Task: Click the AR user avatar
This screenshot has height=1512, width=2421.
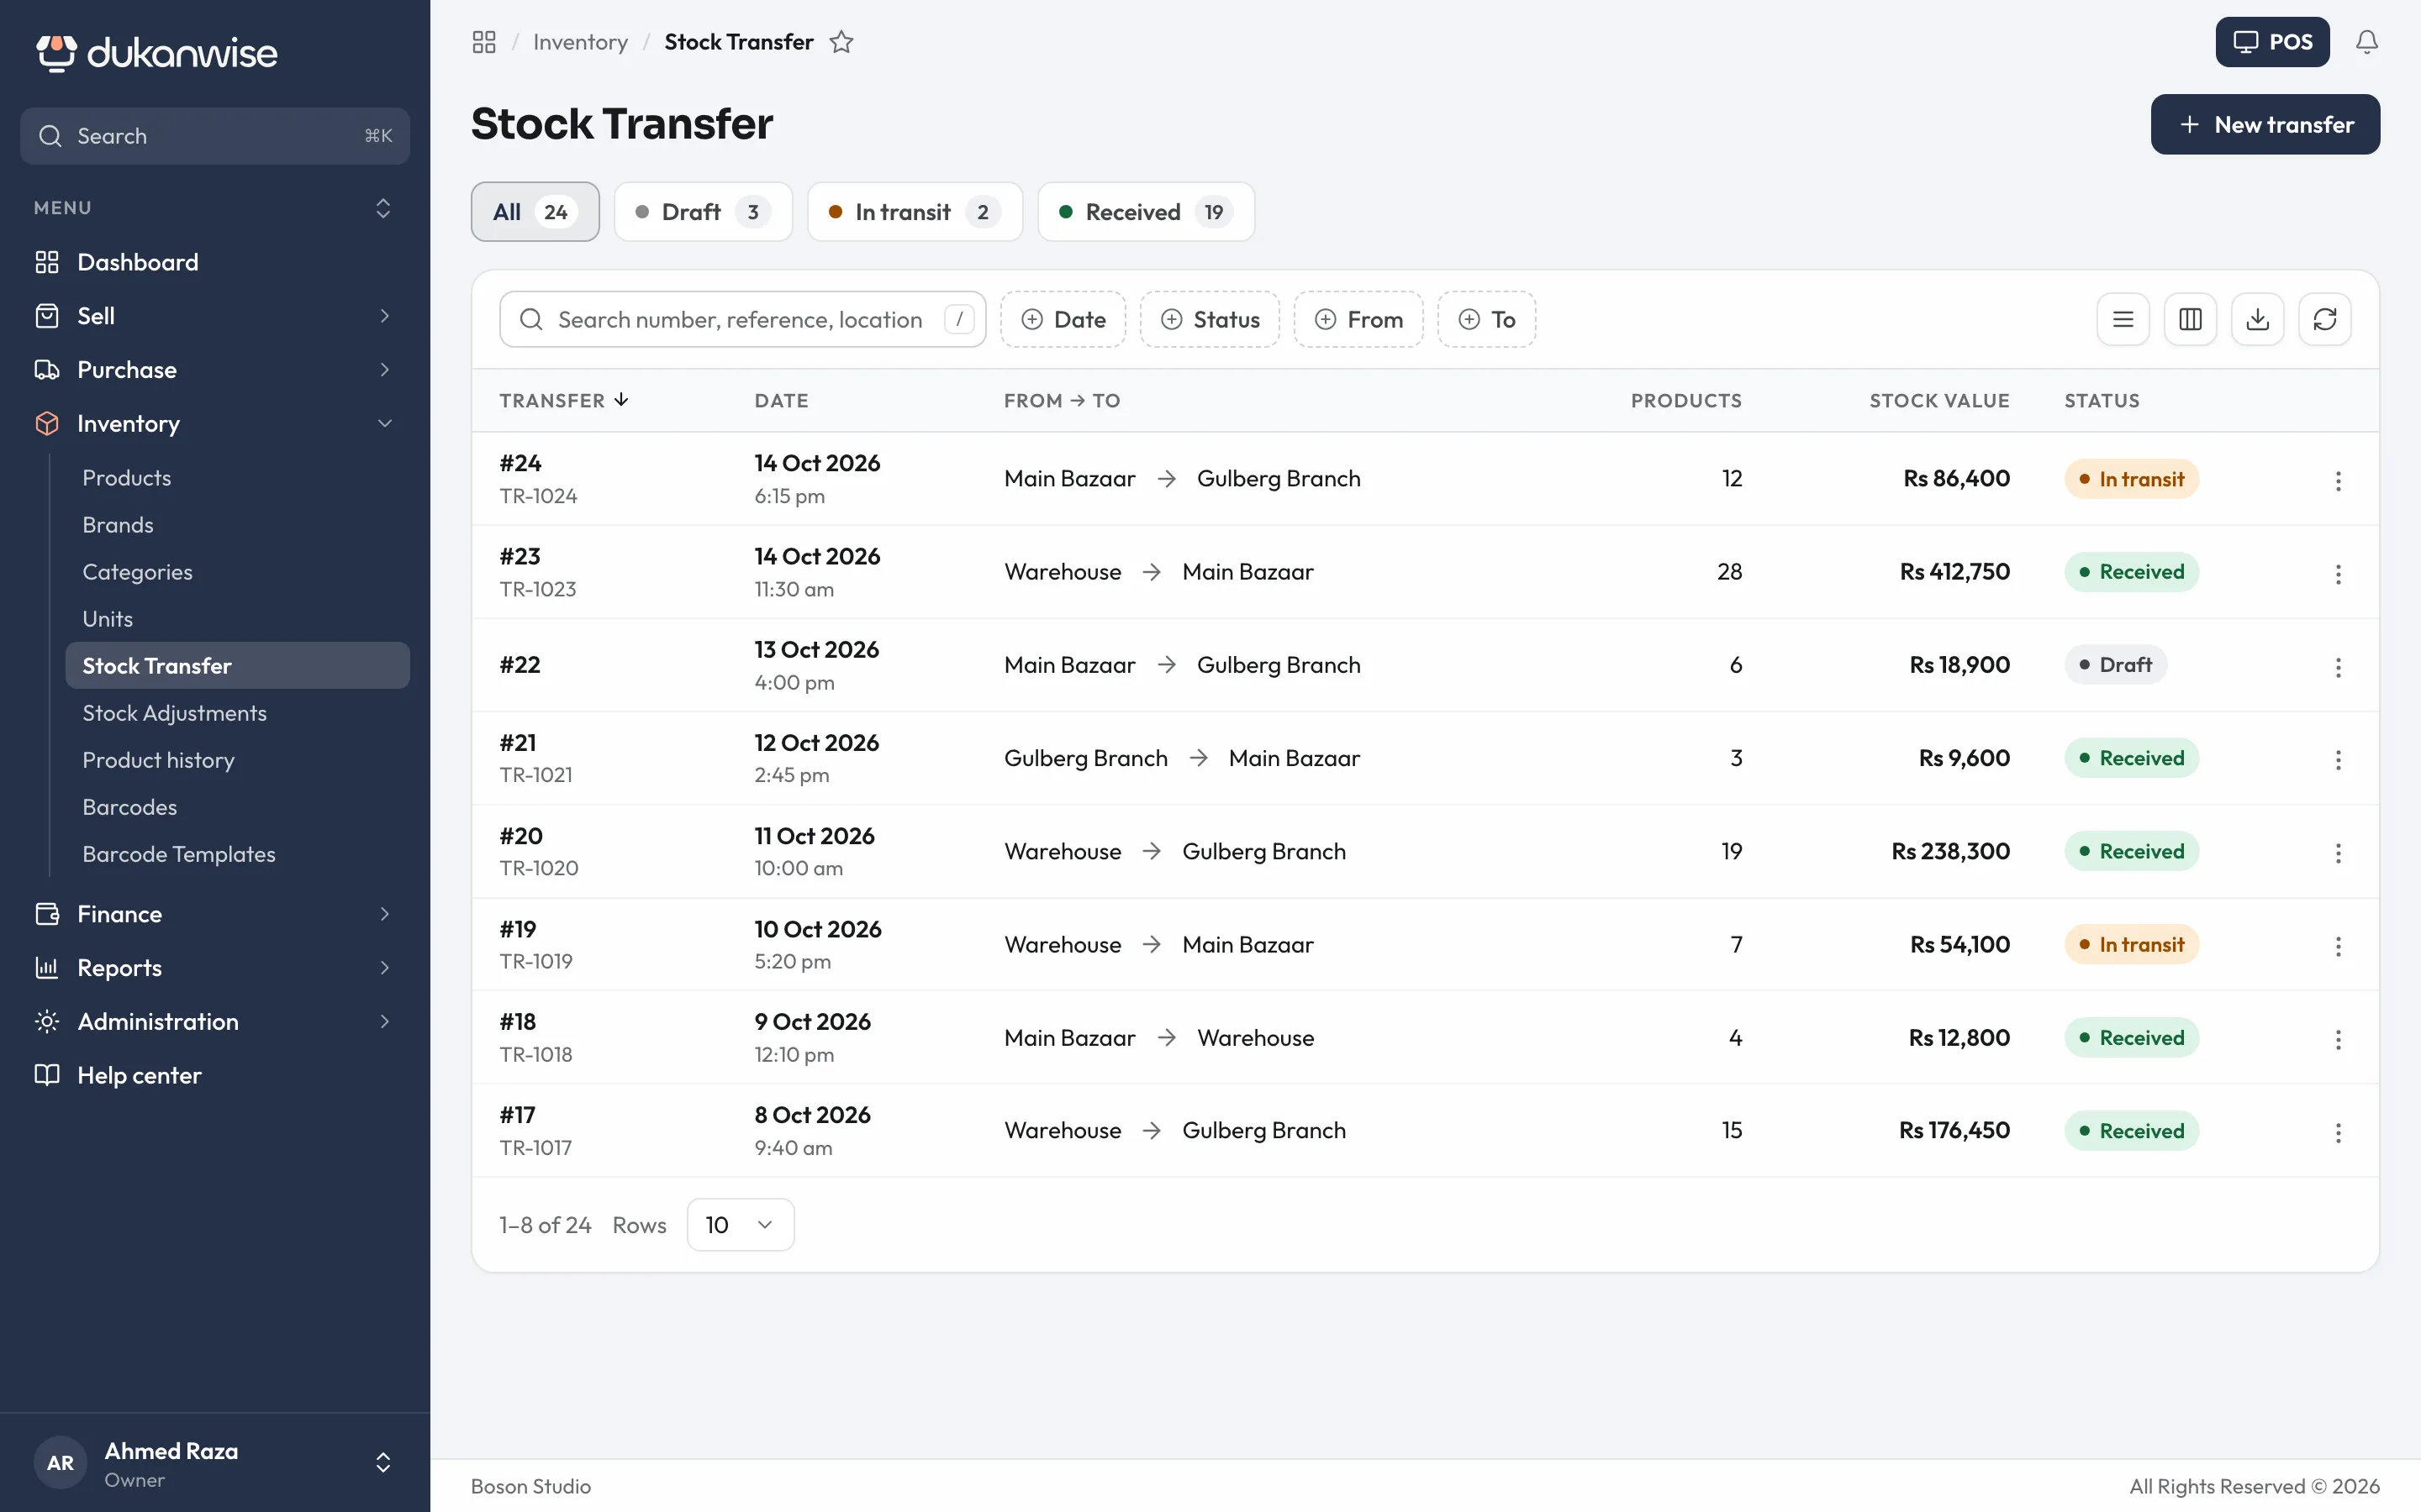Action: (x=60, y=1462)
